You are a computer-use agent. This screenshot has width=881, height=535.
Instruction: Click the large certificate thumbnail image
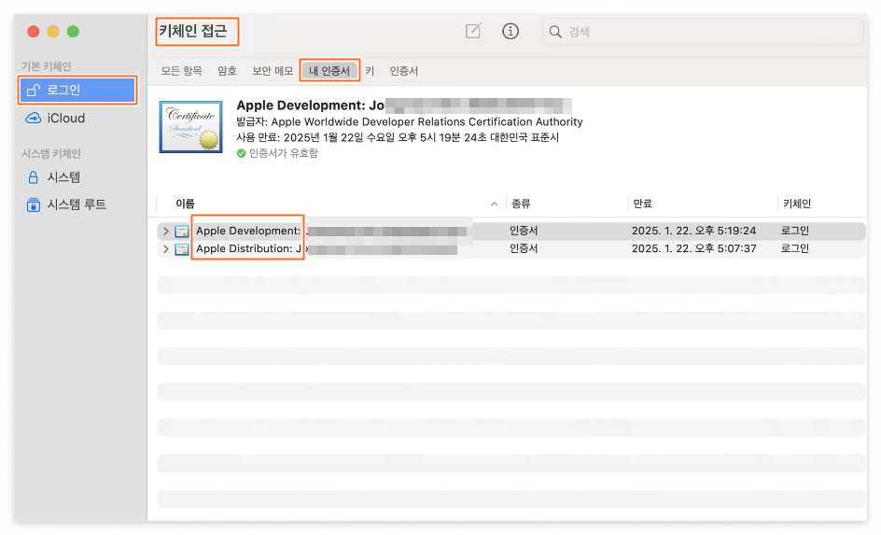(x=191, y=126)
